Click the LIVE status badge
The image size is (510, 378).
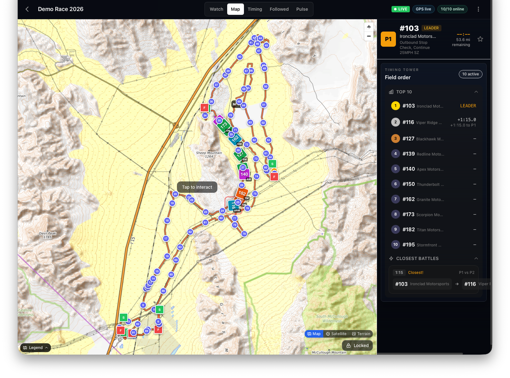(400, 9)
